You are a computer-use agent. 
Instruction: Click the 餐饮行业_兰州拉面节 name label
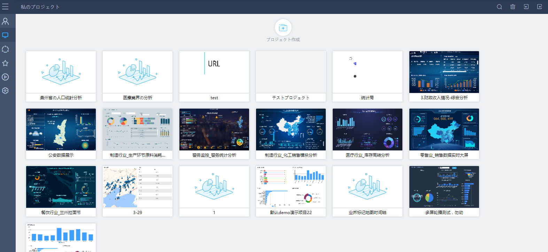coord(61,213)
